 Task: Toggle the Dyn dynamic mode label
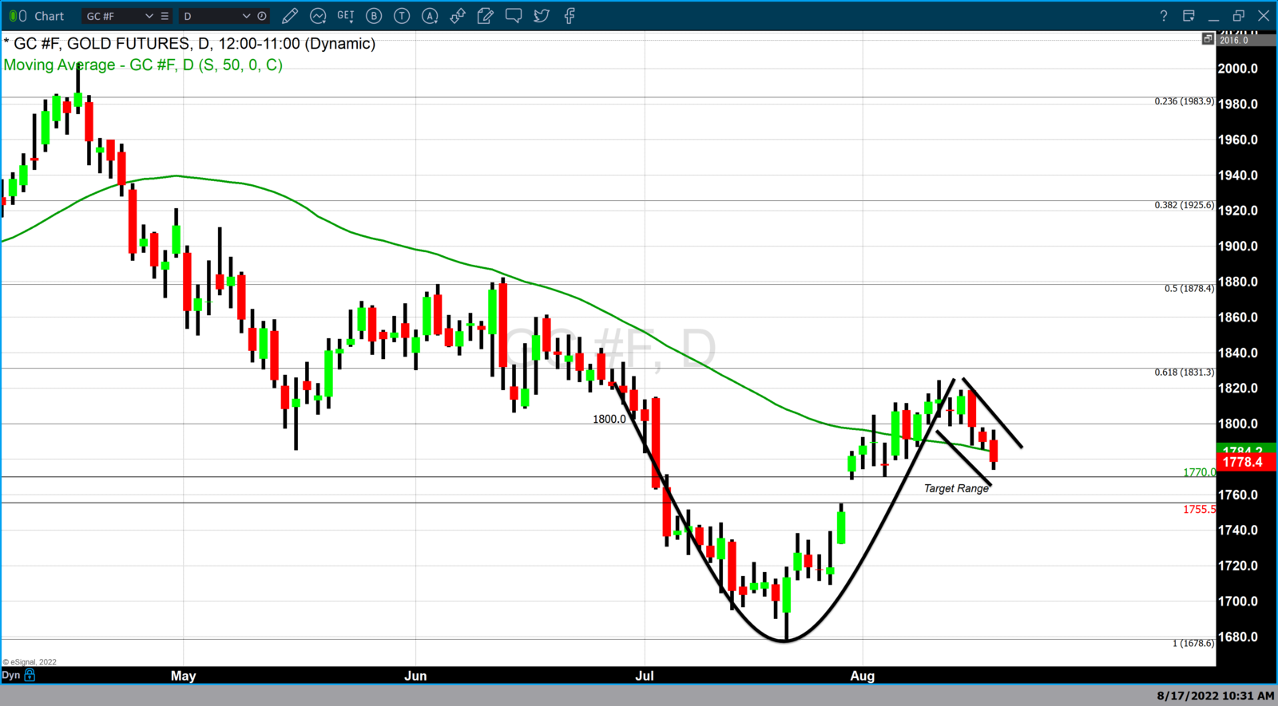coord(10,675)
